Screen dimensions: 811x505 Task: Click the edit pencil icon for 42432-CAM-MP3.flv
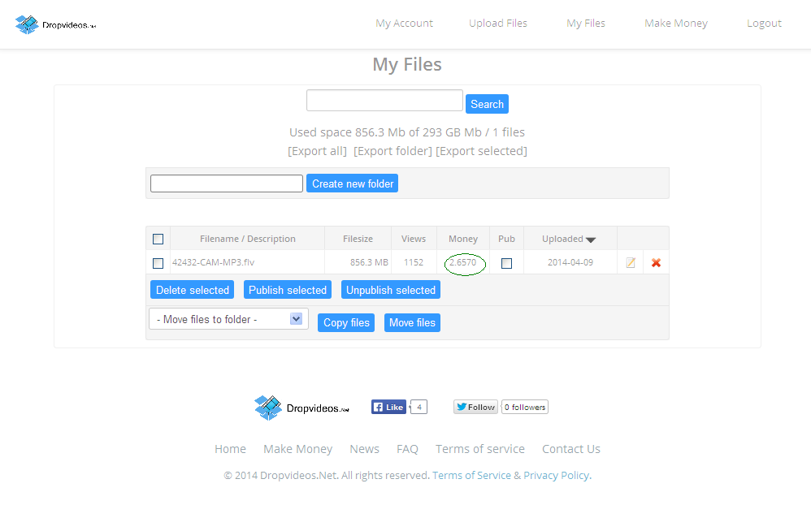pos(631,263)
